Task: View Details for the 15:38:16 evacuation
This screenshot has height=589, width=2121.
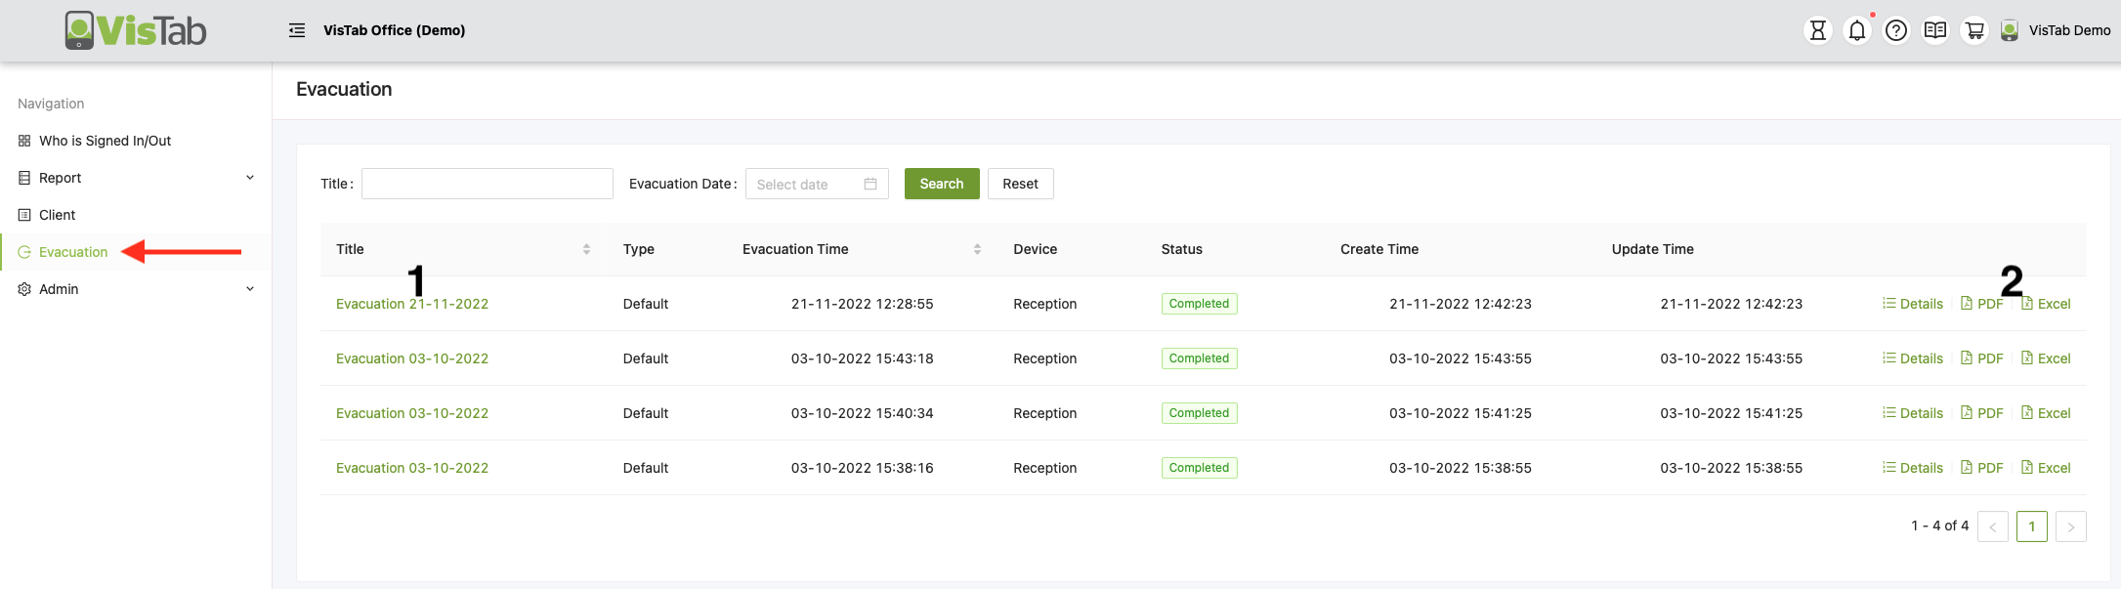Action: tap(1913, 468)
